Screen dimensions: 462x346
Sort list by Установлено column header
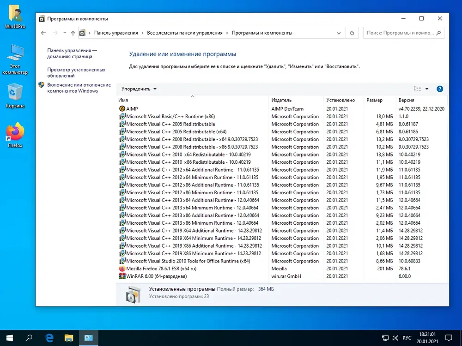click(344, 100)
